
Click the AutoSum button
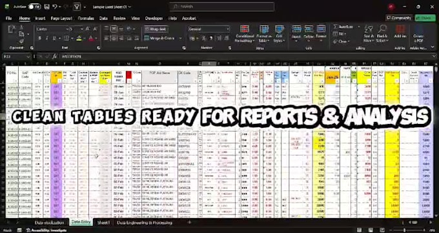pos(343,27)
